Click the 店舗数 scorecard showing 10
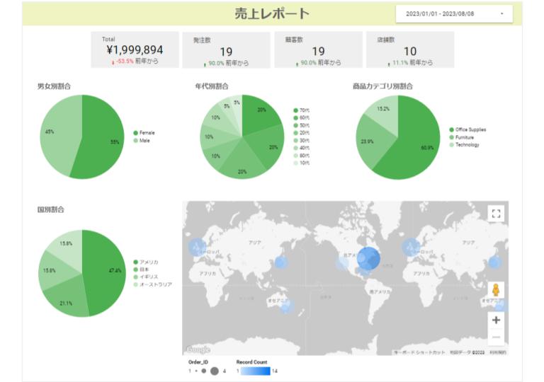 409,50
